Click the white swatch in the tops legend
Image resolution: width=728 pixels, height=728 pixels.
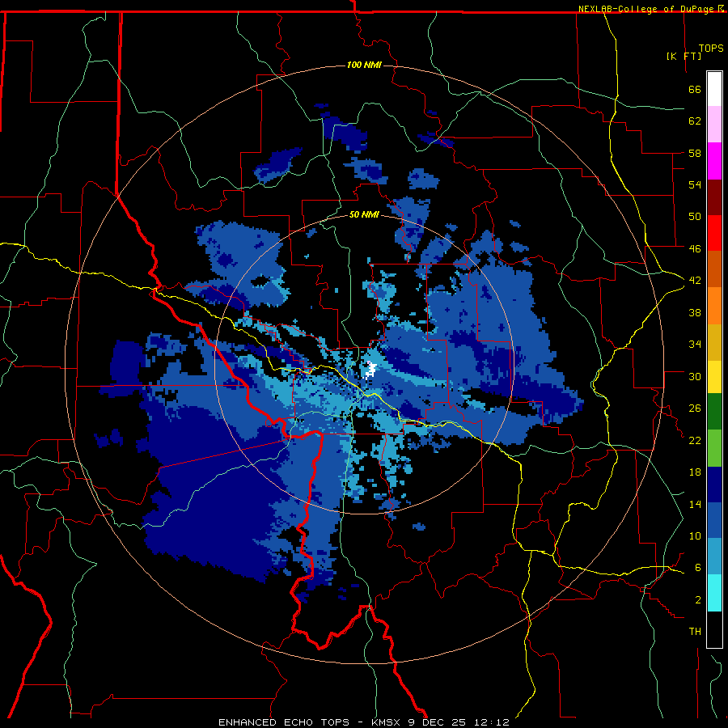[714, 89]
